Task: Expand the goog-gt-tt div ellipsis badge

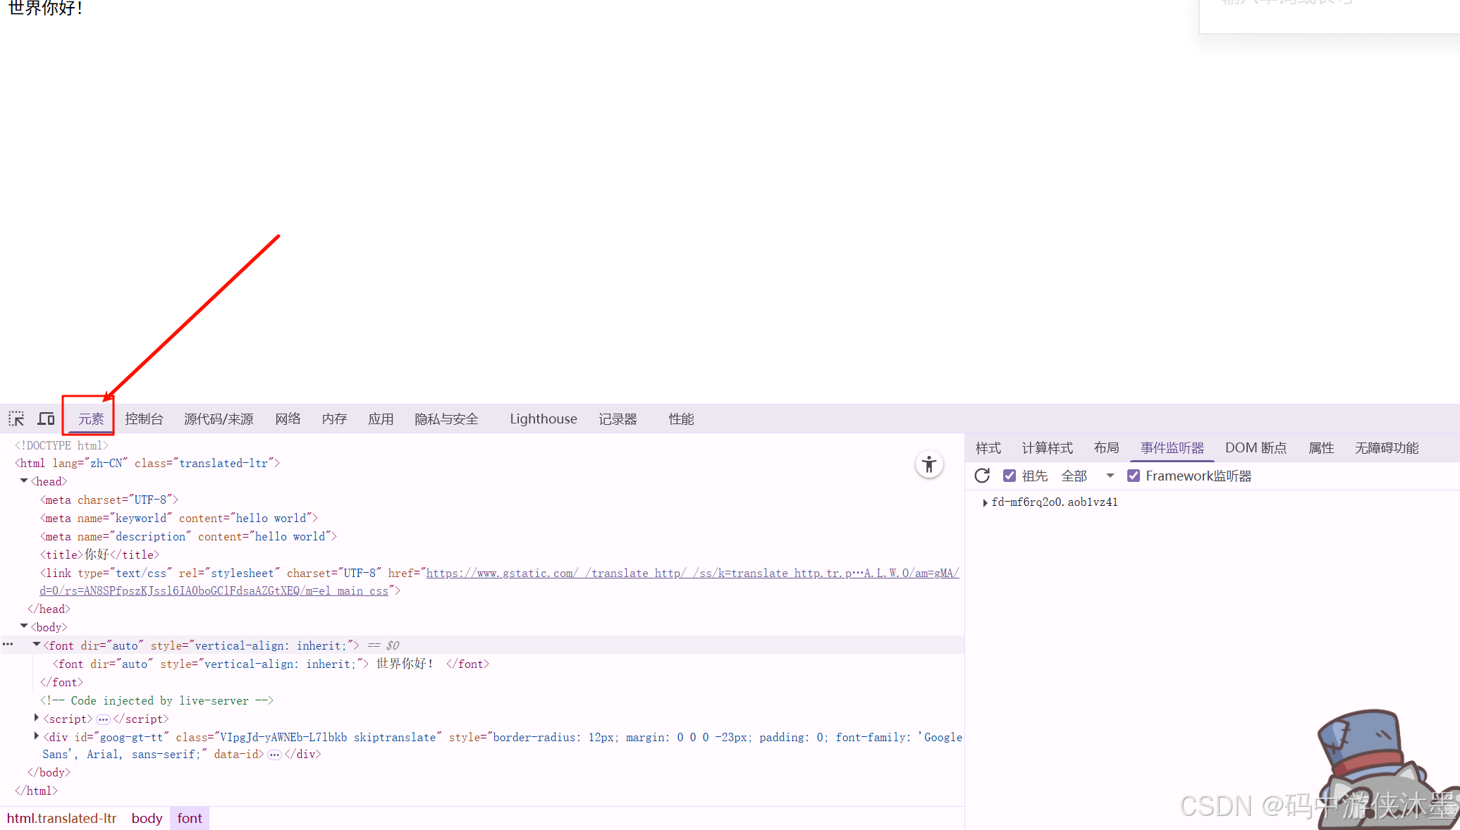Action: click(274, 755)
